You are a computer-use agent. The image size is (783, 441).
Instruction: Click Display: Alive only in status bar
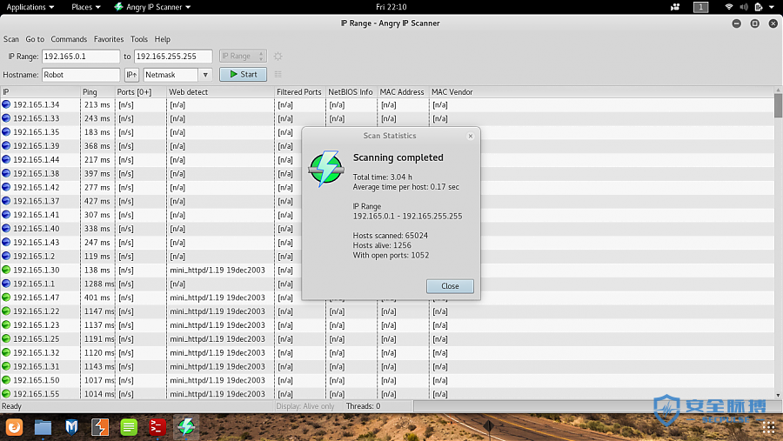(x=305, y=406)
